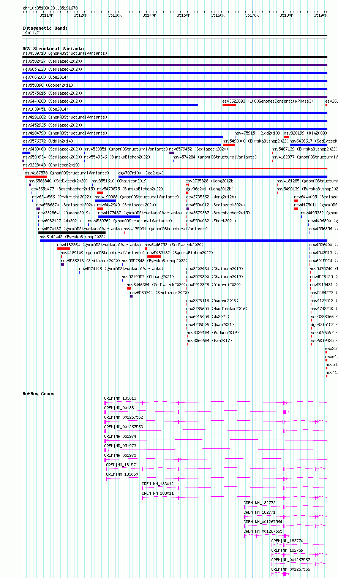Select transcript CREM|NM_001881

(x=120, y=408)
